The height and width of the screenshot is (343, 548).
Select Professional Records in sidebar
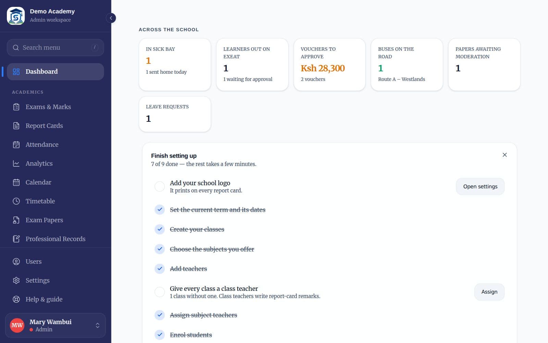(x=55, y=239)
